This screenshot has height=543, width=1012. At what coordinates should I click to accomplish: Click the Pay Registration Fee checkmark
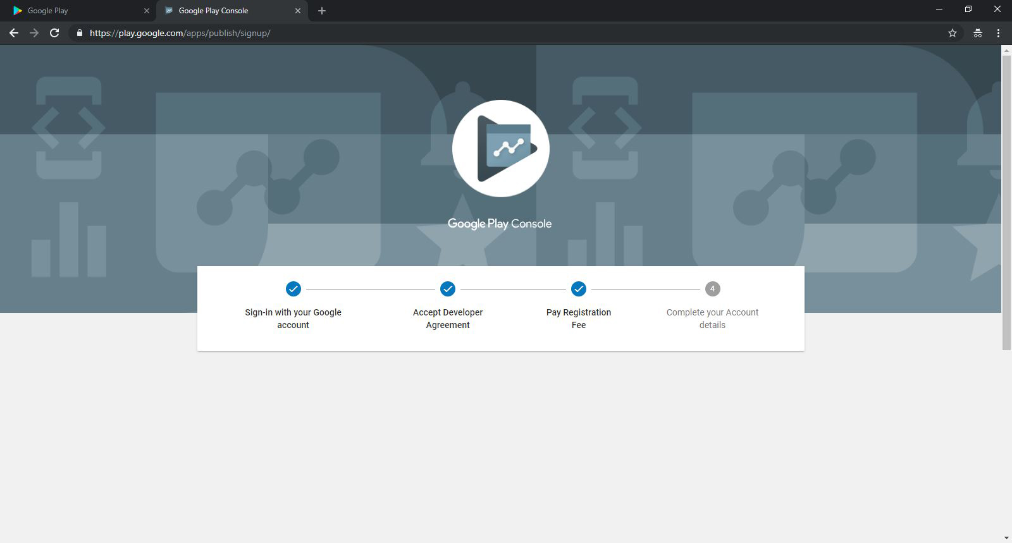[x=579, y=289]
